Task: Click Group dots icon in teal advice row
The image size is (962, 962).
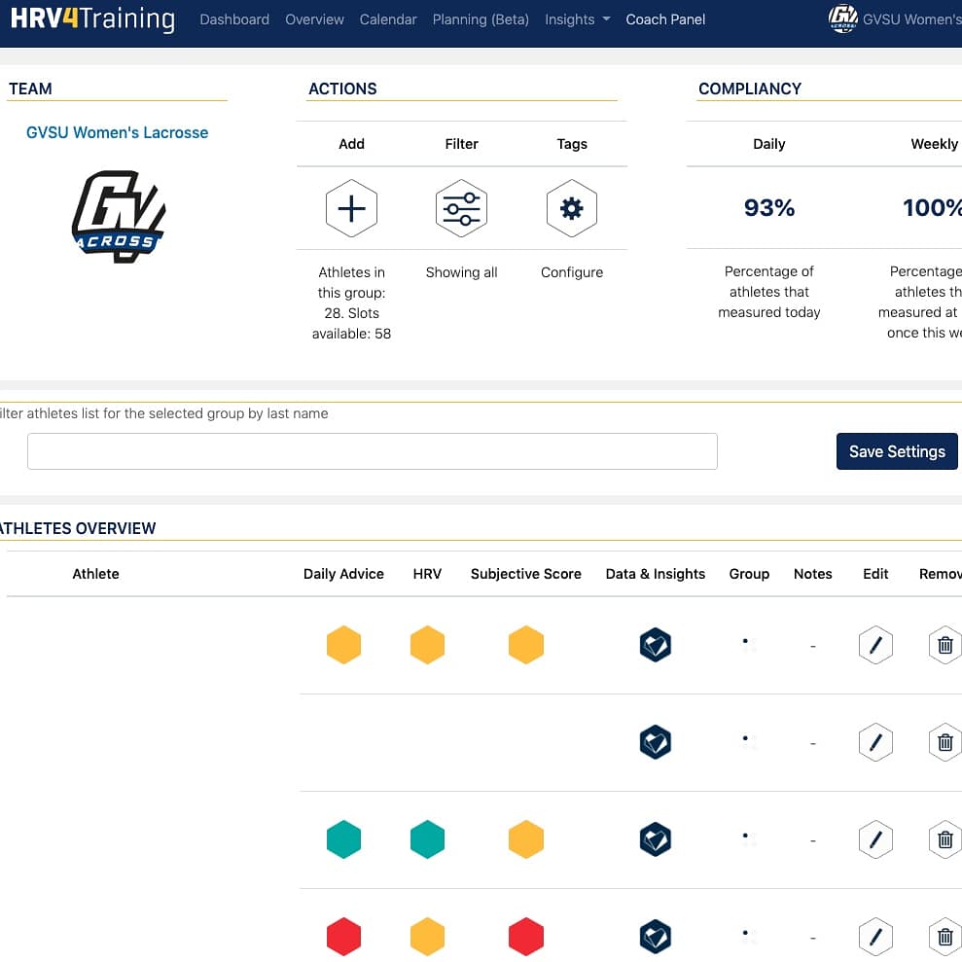Action: coord(749,838)
